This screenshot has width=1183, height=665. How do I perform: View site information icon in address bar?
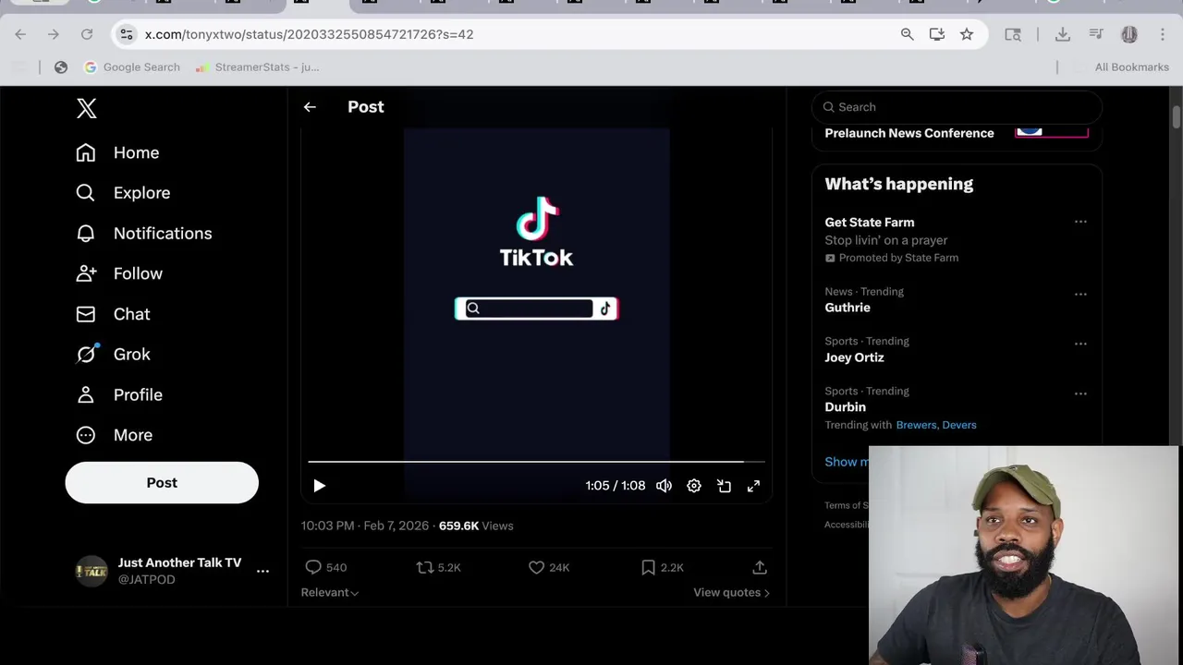[127, 34]
